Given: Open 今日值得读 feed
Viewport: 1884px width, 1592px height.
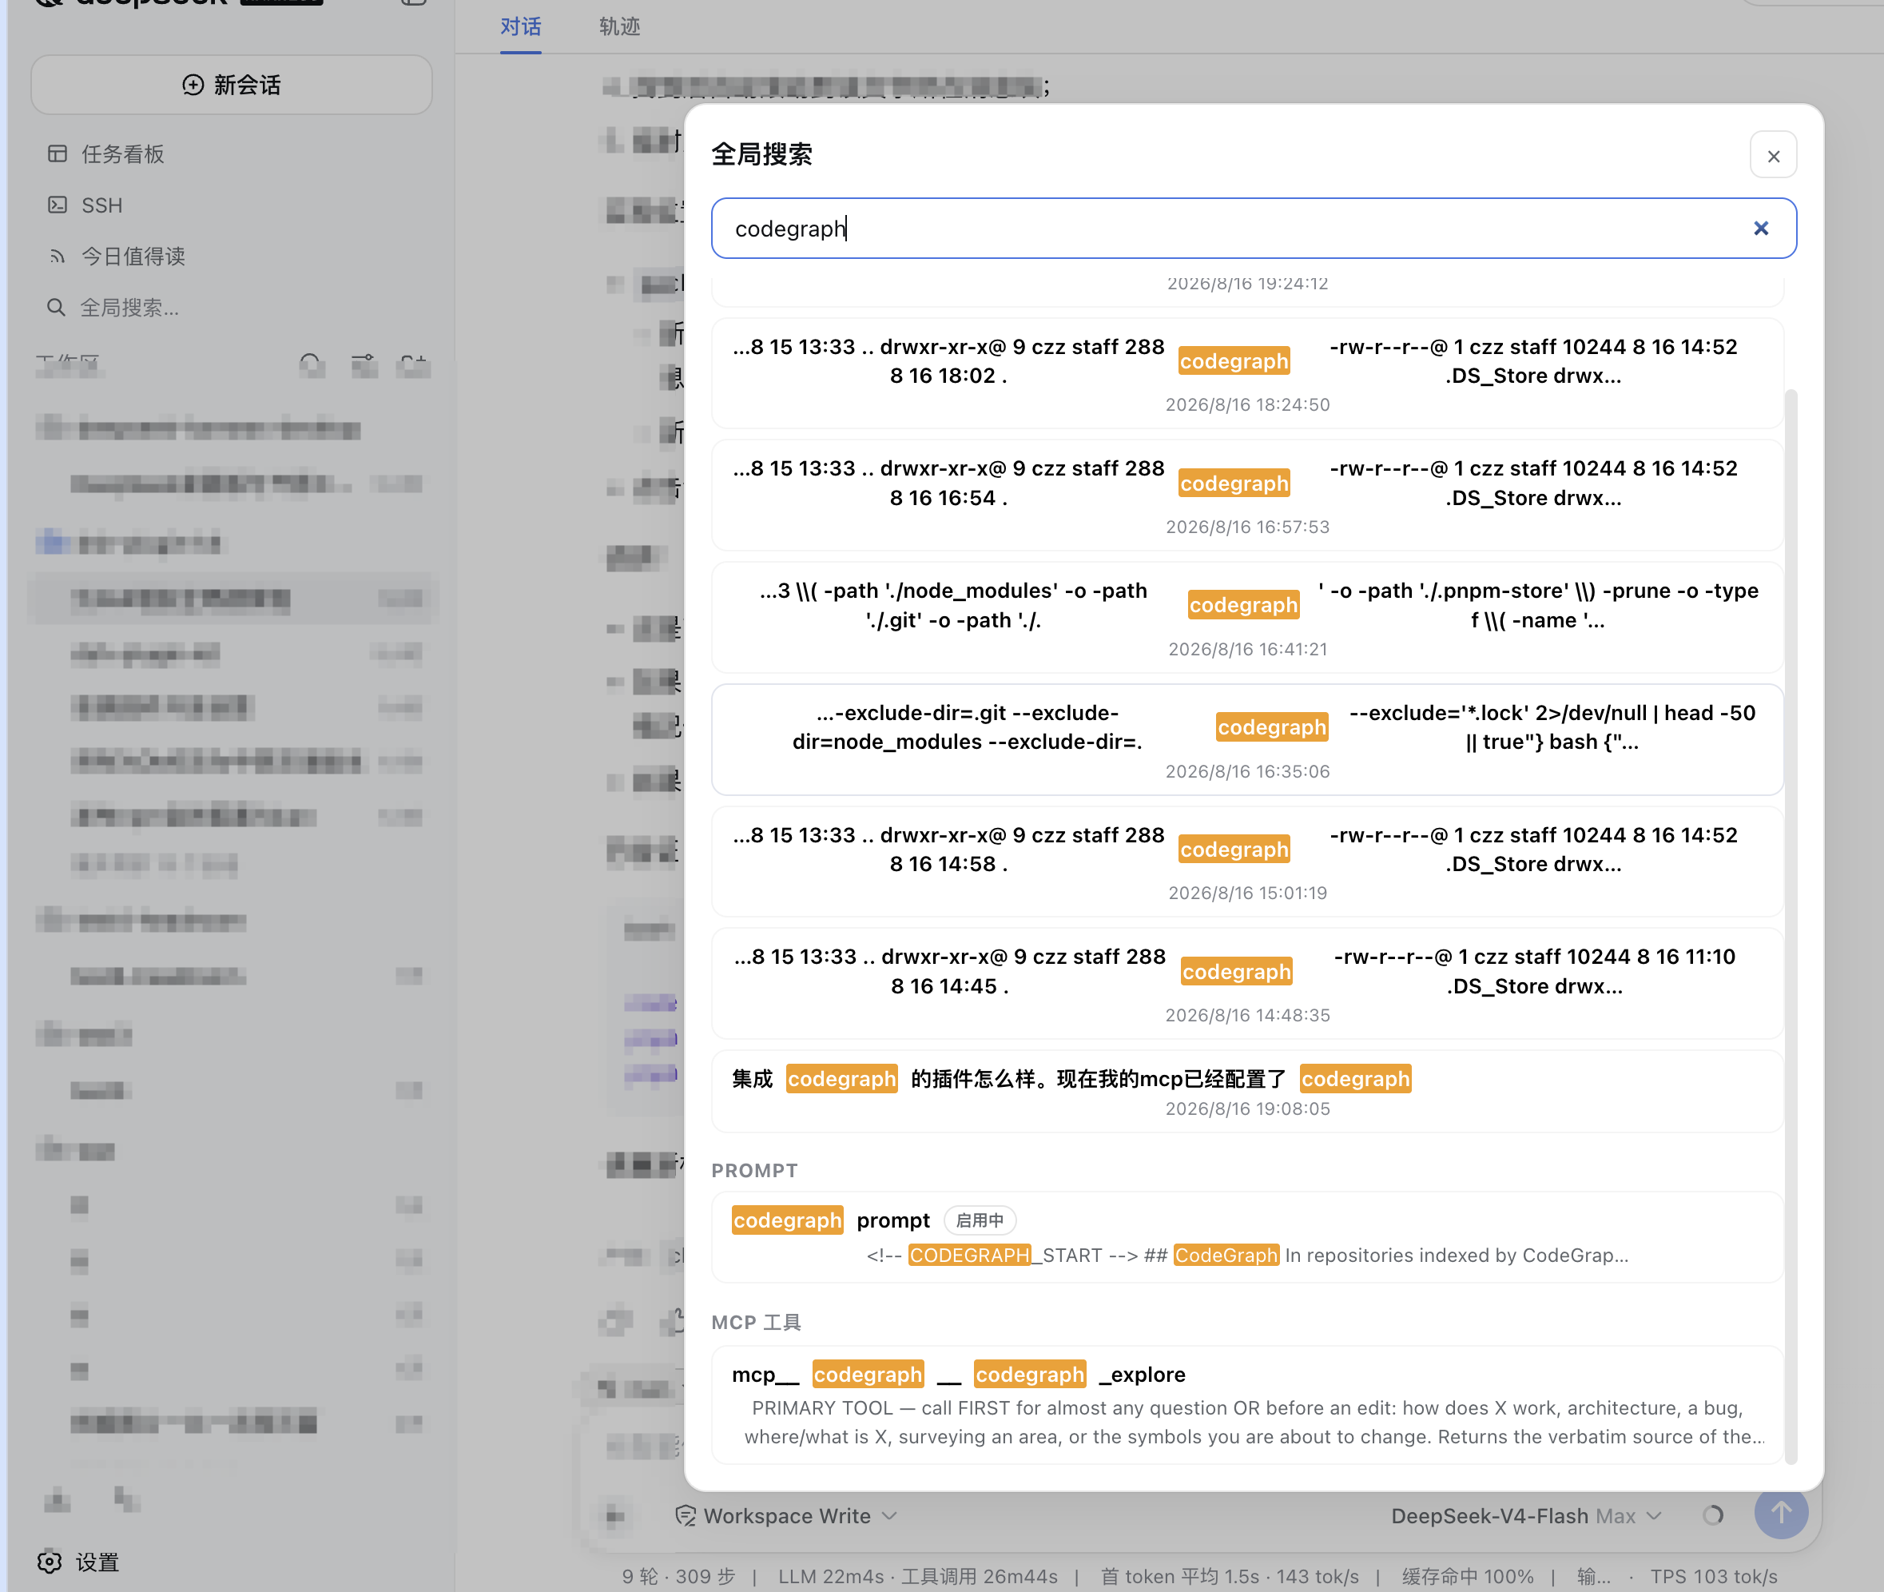Looking at the screenshot, I should [x=117, y=257].
